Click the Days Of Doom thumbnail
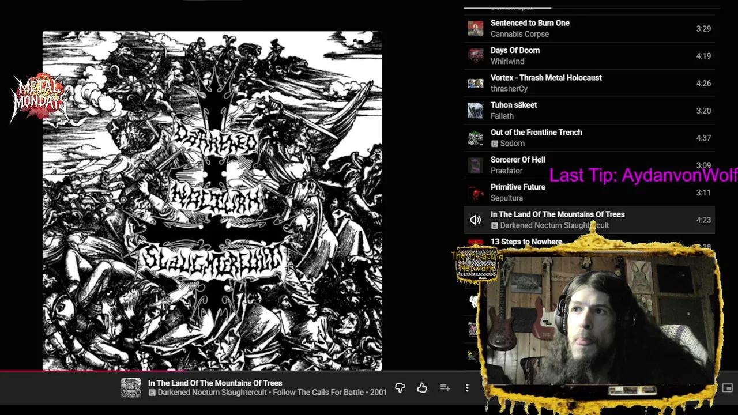Viewport: 738px width, 415px height. point(475,56)
